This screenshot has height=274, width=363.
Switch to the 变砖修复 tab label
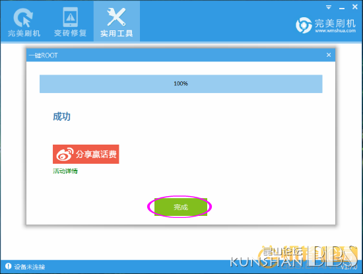71,33
